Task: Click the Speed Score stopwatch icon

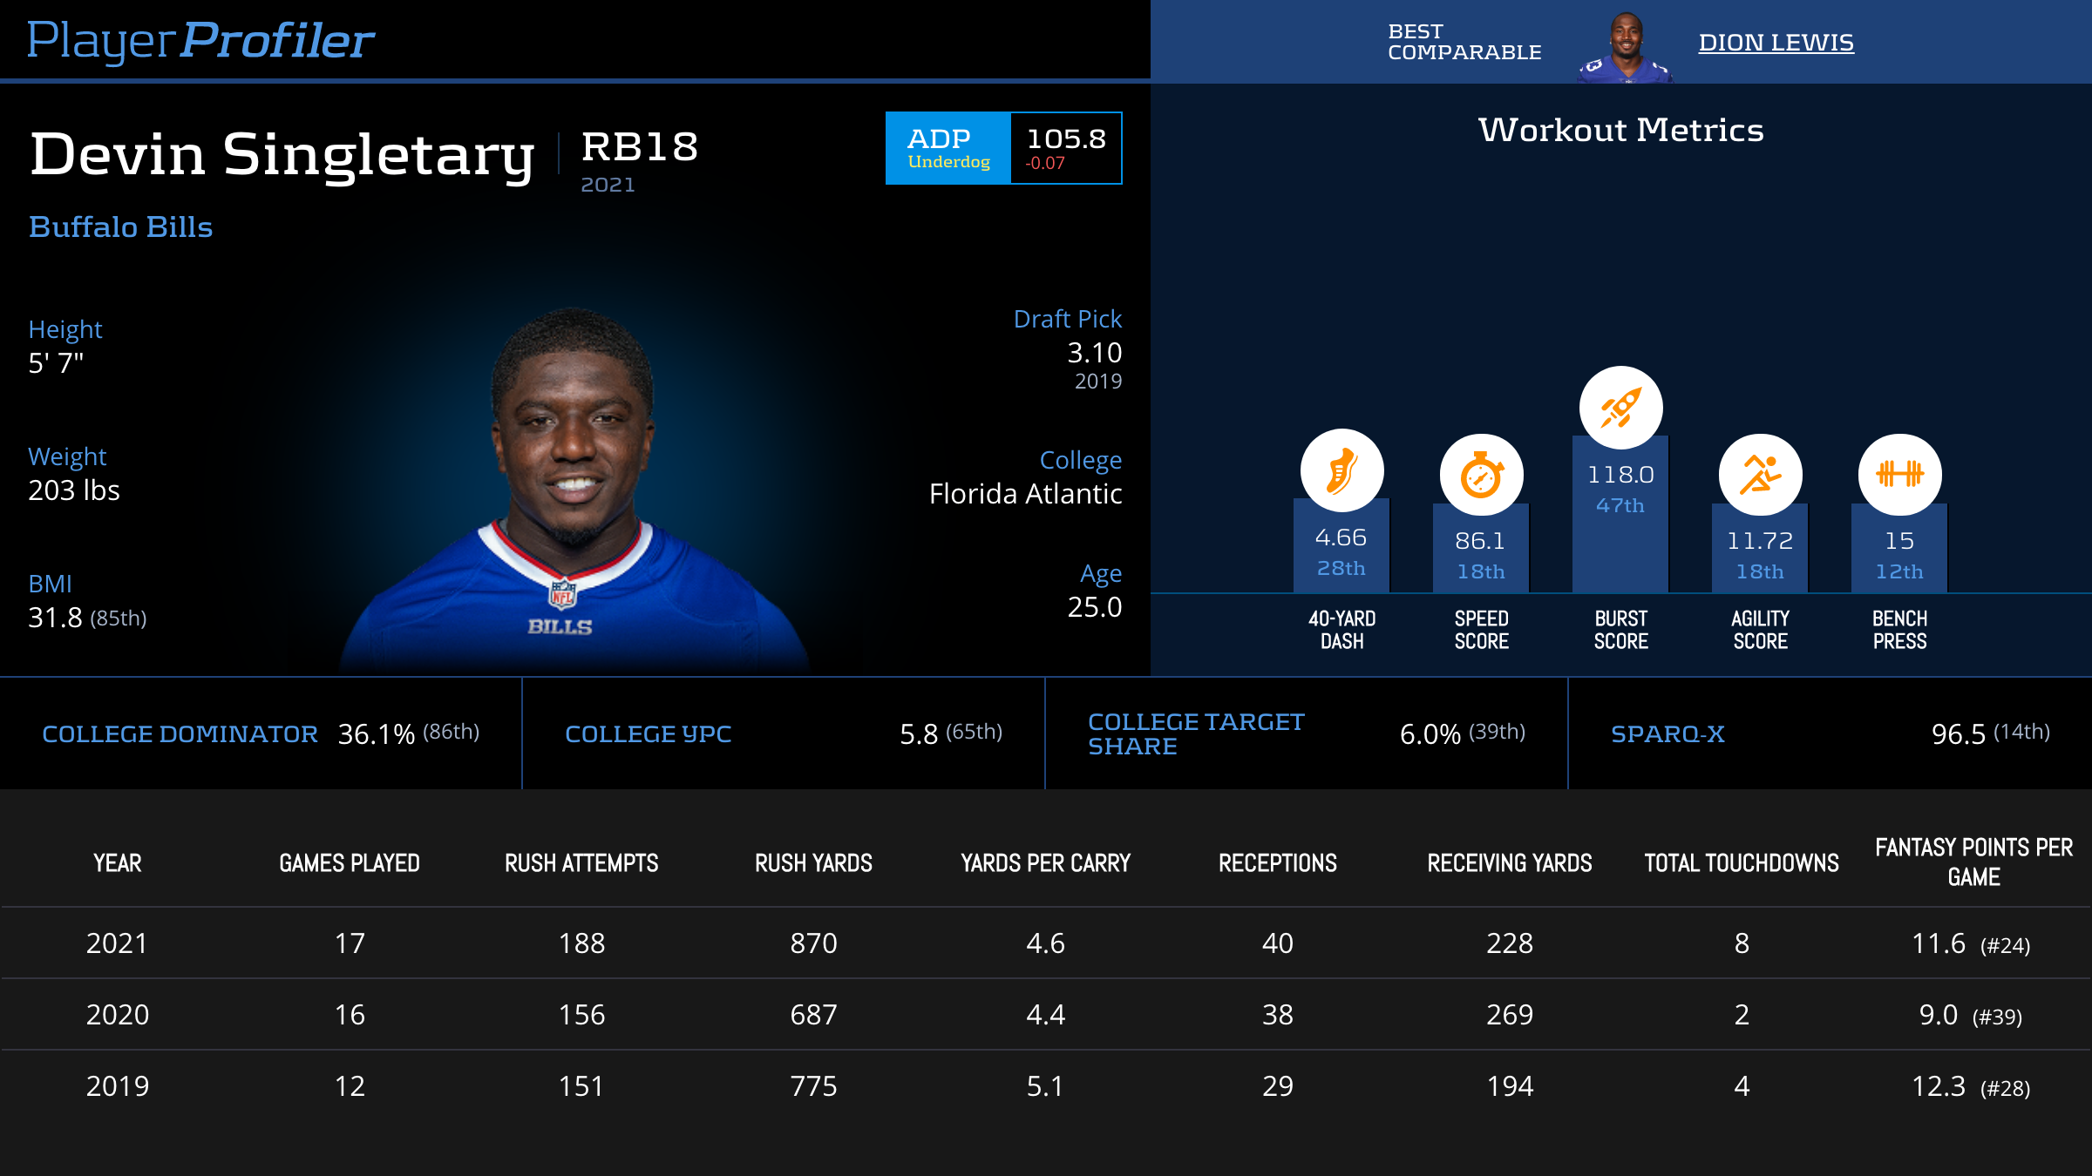Action: 1481,476
